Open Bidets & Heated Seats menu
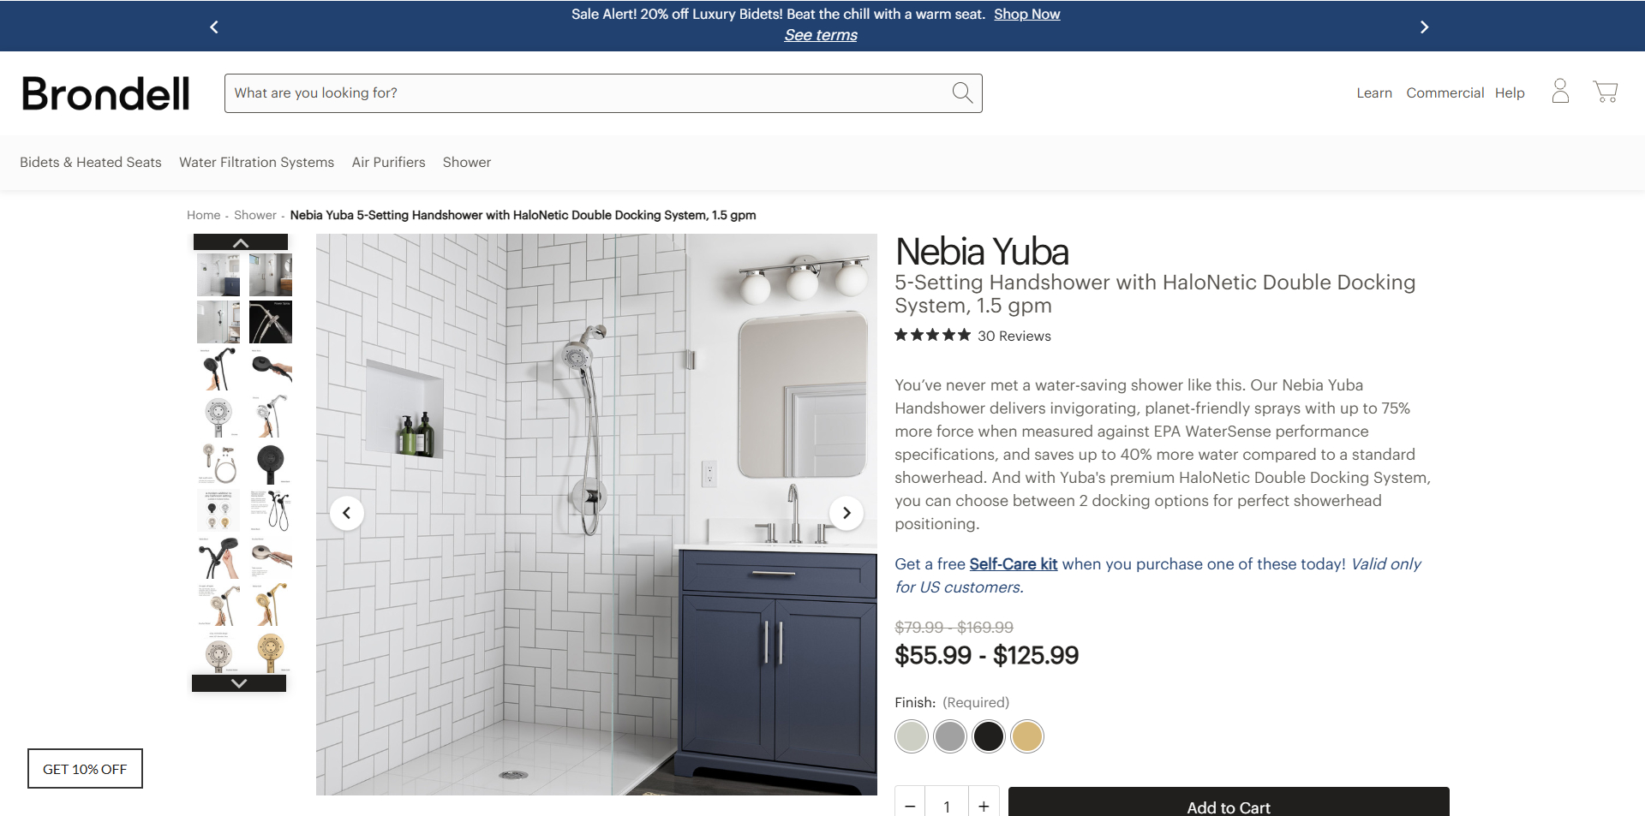Screen dimensions: 1645x816 click(91, 162)
